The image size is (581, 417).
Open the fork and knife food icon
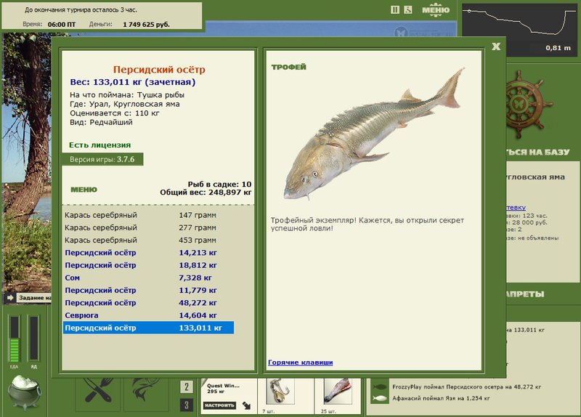tap(99, 394)
